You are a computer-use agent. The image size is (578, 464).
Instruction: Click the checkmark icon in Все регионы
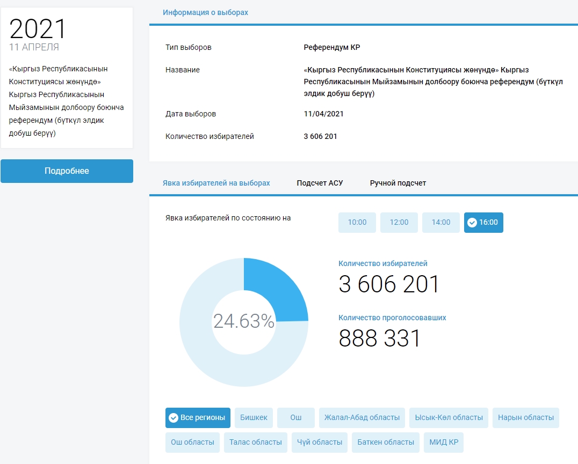174,418
